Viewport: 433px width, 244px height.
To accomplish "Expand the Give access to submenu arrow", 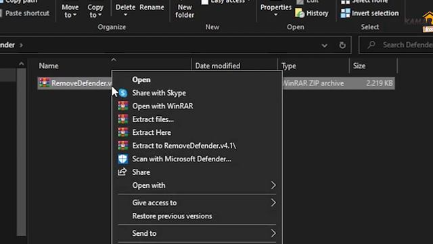I will click(x=273, y=203).
